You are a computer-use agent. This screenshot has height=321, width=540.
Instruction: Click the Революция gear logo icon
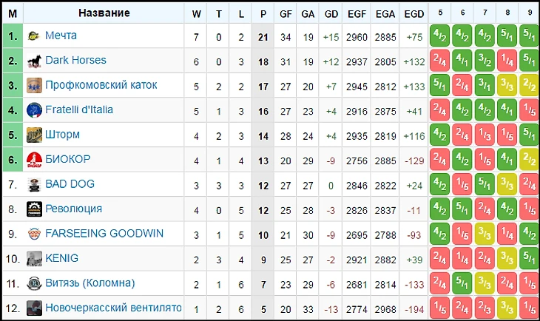(34, 209)
